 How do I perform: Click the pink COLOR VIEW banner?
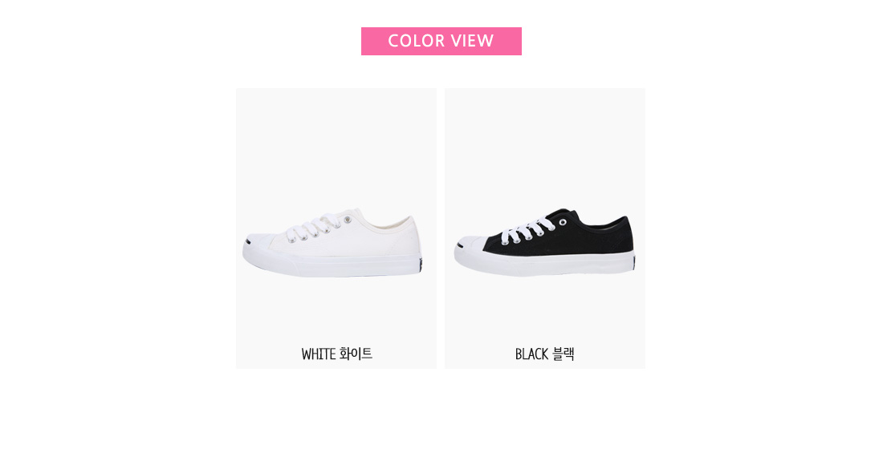[441, 41]
